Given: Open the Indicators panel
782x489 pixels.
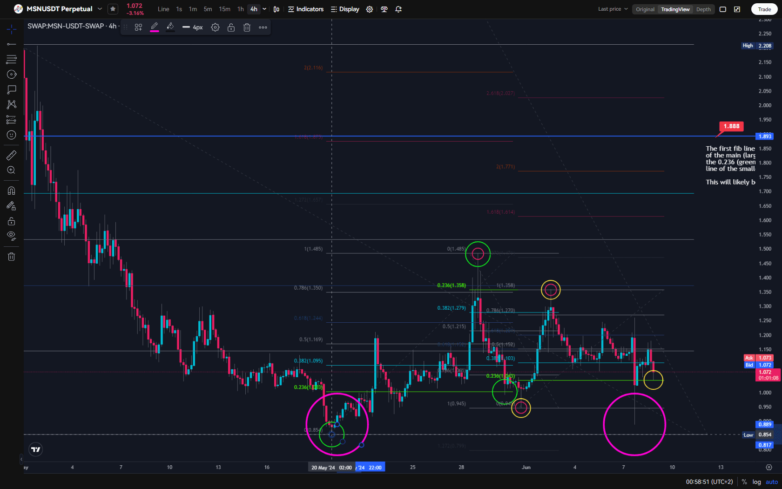Looking at the screenshot, I should (306, 9).
